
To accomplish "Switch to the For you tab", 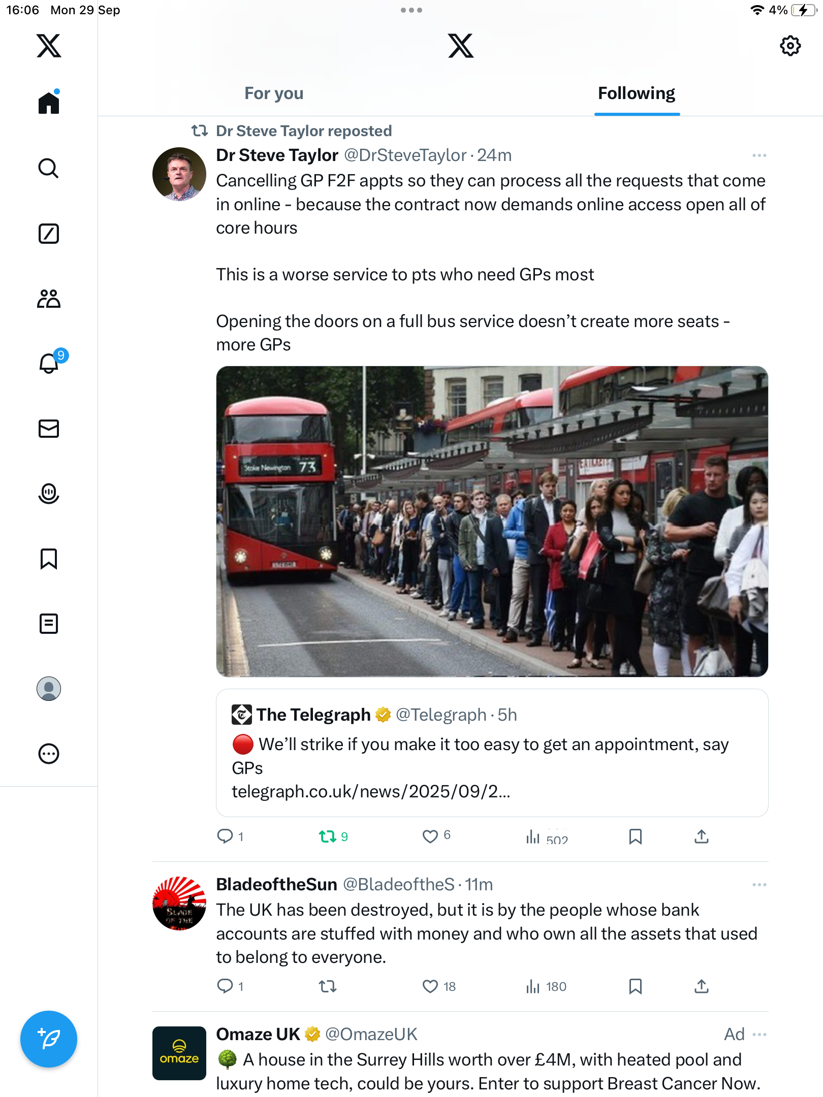I will point(274,93).
